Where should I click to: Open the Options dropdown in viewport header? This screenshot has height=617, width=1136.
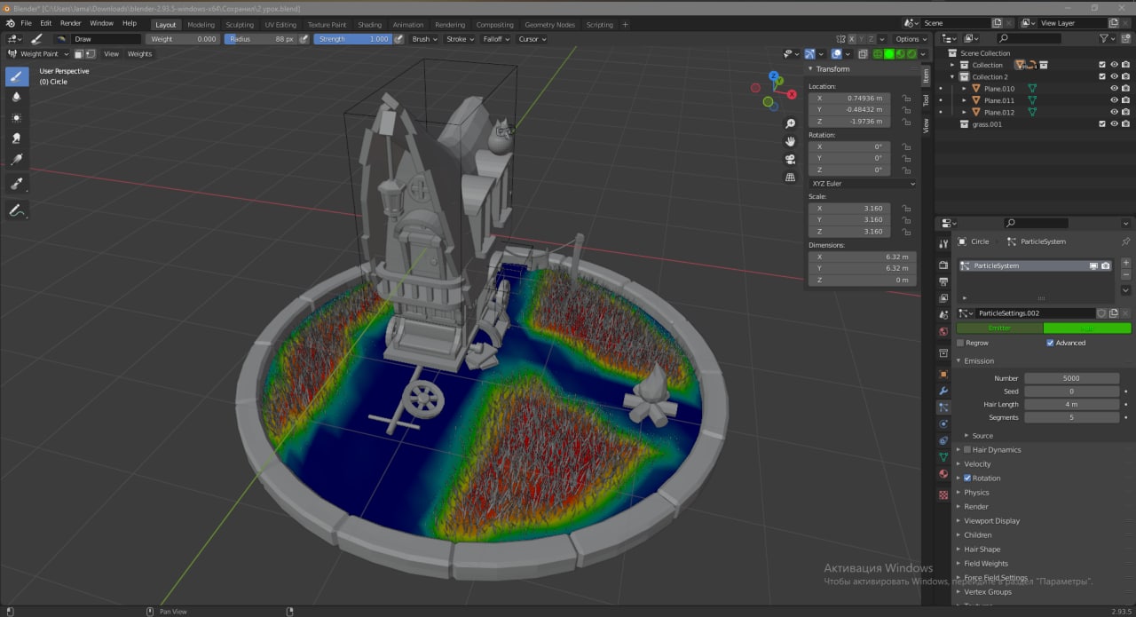(911, 39)
